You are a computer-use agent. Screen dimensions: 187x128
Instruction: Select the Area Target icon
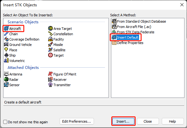pos(50,28)
